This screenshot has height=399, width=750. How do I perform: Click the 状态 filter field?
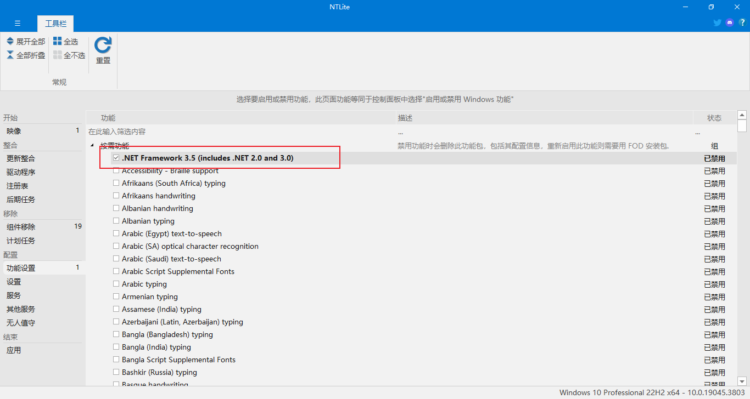click(714, 132)
